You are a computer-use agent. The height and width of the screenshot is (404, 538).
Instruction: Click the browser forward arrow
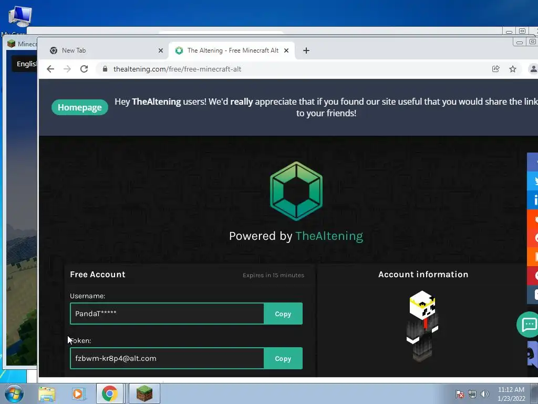67,69
